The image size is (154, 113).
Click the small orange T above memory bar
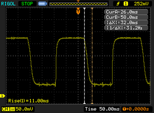(x=78, y=1)
